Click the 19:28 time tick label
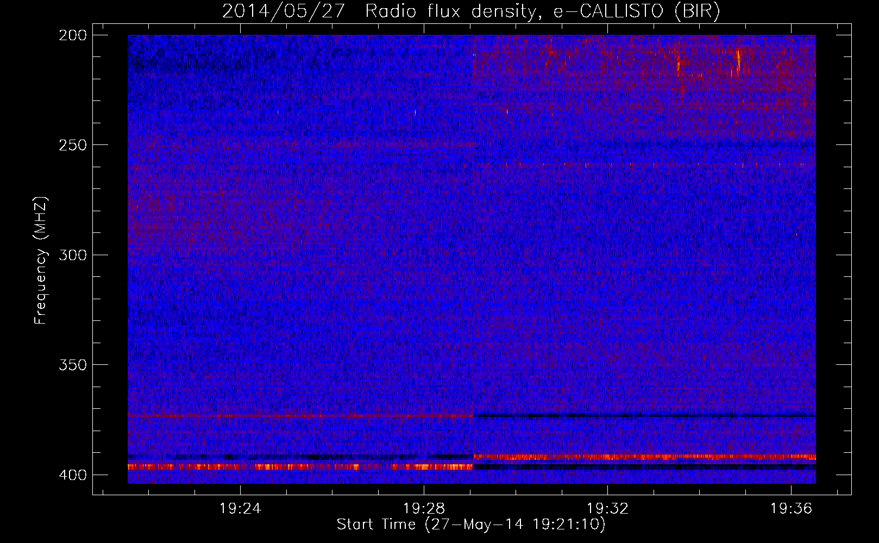The width and height of the screenshot is (879, 543). click(424, 509)
